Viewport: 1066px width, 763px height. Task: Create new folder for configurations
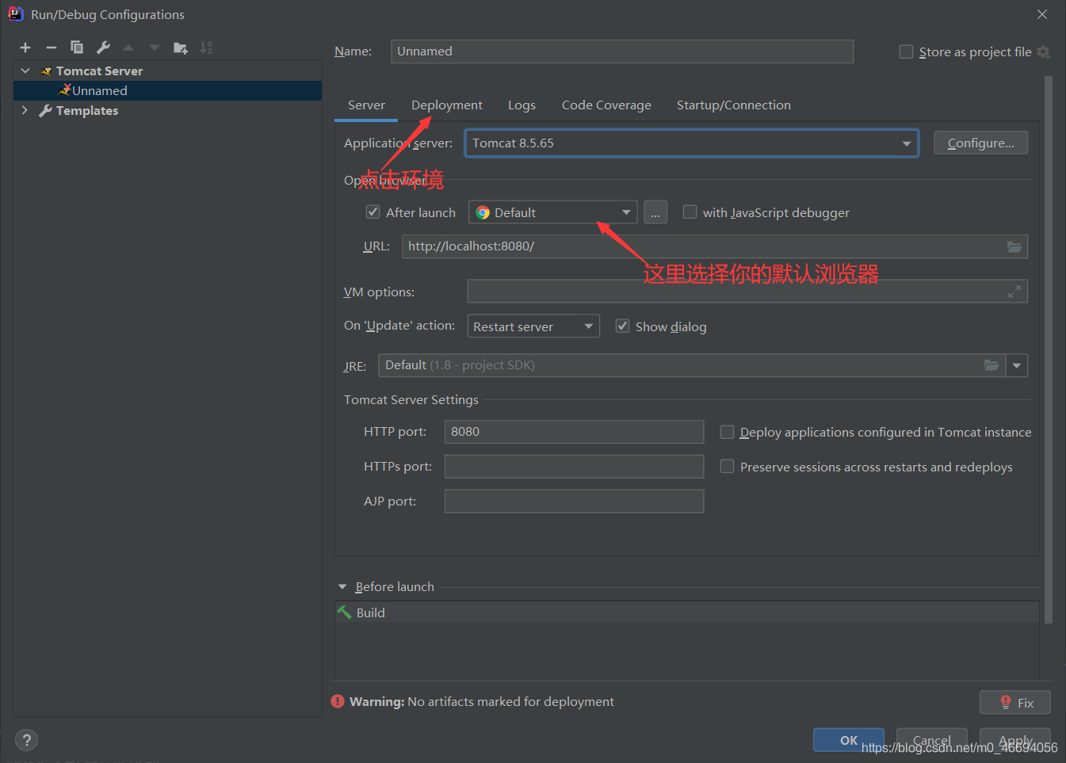(181, 48)
